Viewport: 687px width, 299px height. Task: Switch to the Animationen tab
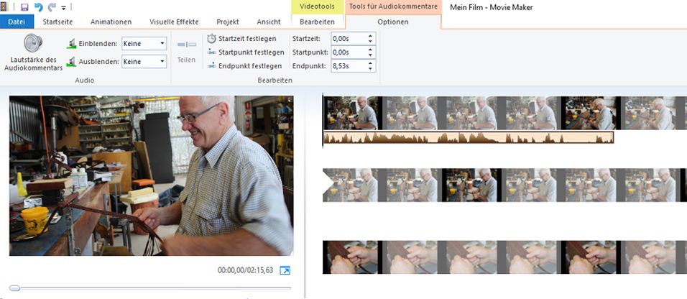pyautogui.click(x=111, y=22)
